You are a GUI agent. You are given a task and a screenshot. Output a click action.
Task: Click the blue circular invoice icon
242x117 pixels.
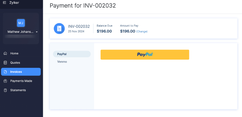click(59, 28)
